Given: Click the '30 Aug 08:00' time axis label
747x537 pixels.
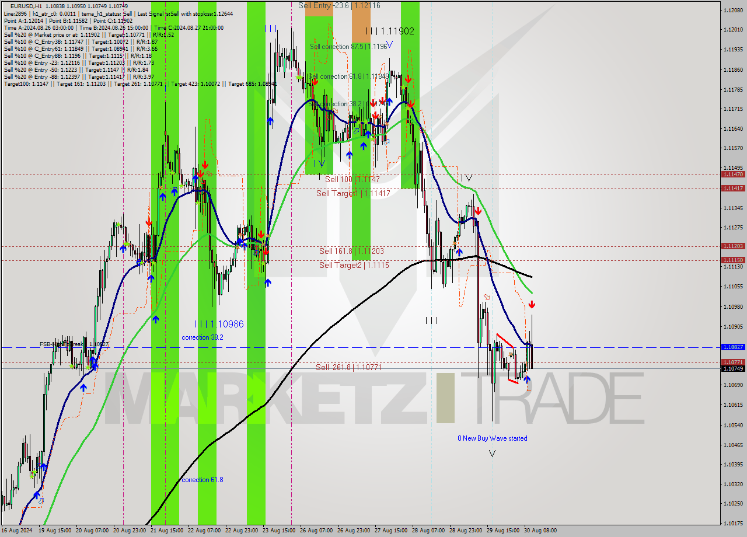Looking at the screenshot, I should [540, 531].
